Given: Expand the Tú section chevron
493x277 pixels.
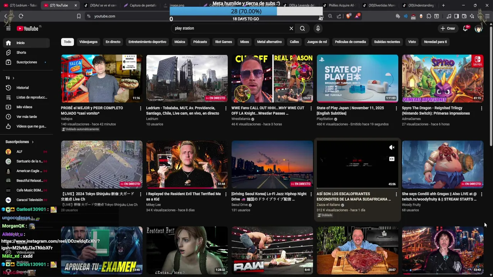Looking at the screenshot, I should coord(13,78).
